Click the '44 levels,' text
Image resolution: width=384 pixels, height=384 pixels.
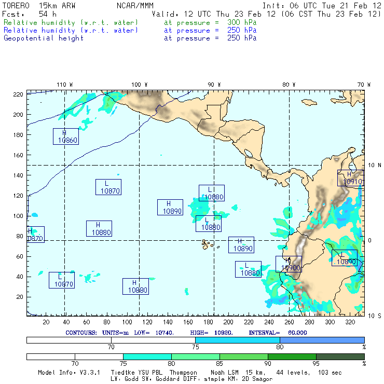[293, 373]
